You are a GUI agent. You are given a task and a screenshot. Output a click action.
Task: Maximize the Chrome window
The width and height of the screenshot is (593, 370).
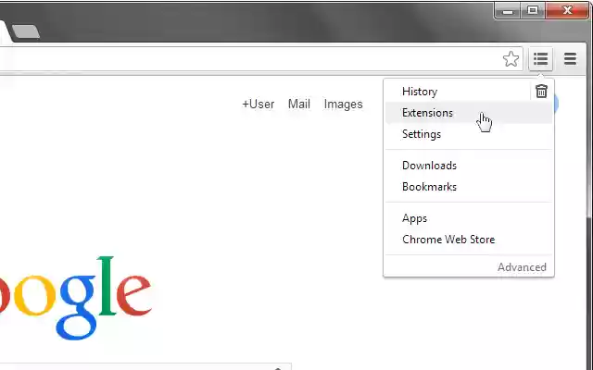[533, 10]
